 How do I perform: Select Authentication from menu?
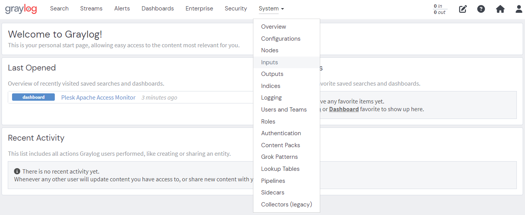coord(286,133)
